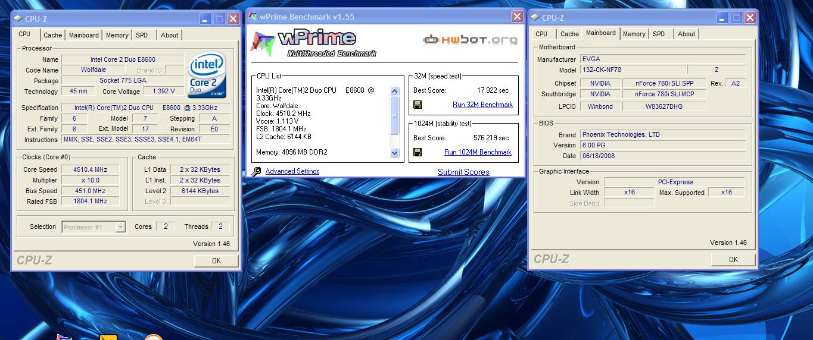Click the Core Voltage value 1.392 V
This screenshot has width=813, height=340.
tap(164, 92)
